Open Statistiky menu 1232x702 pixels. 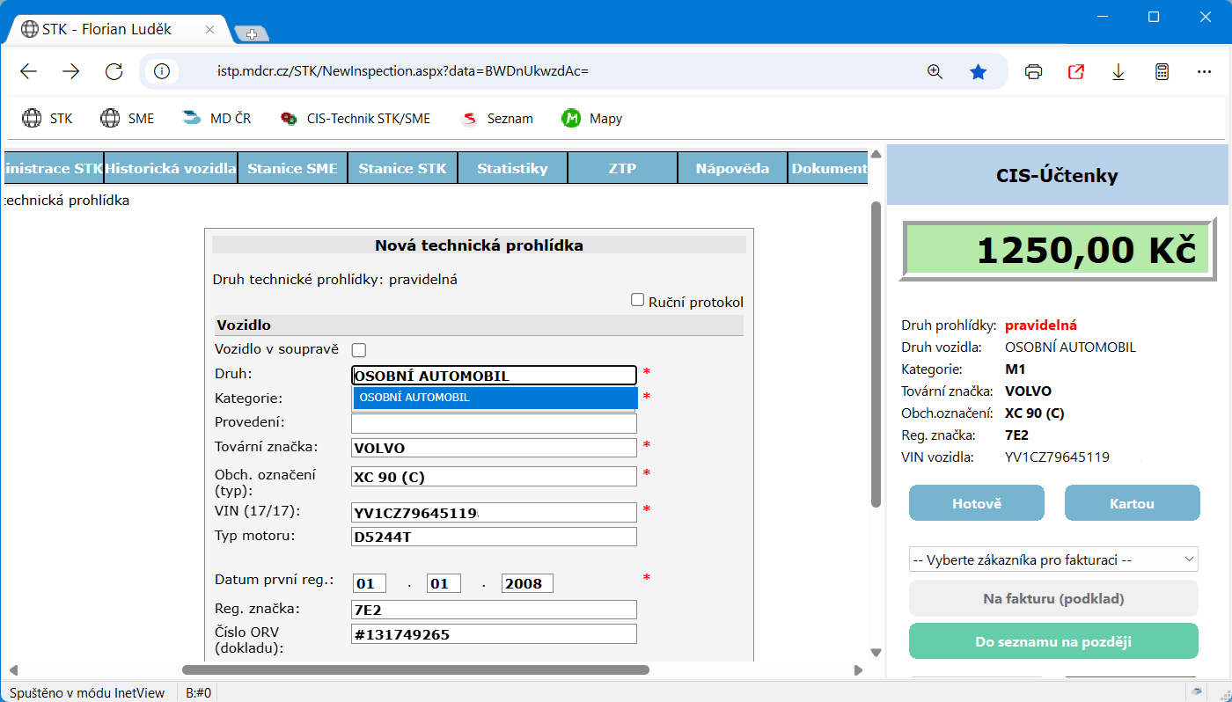(x=513, y=168)
